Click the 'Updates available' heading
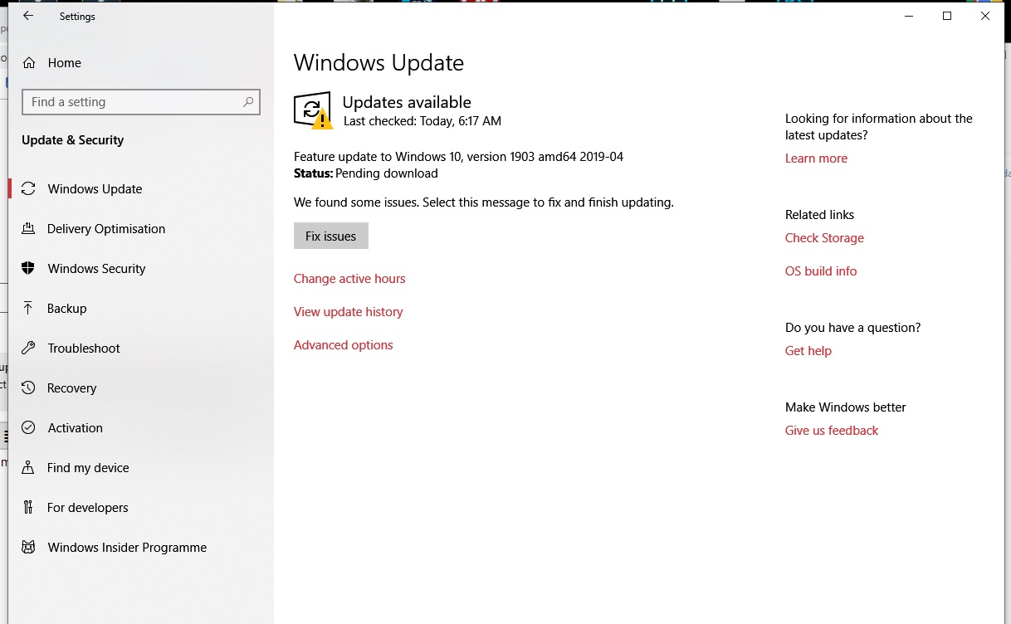 (x=407, y=102)
